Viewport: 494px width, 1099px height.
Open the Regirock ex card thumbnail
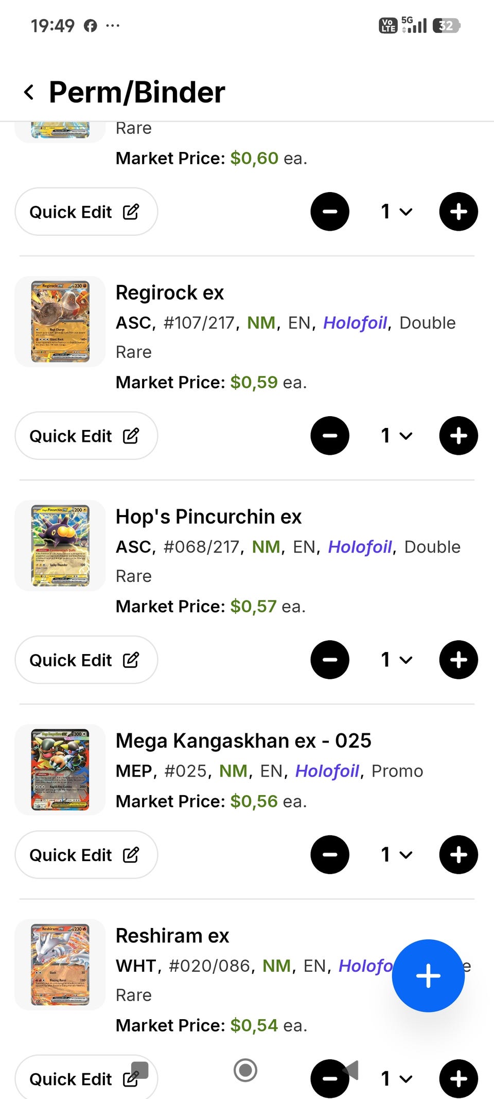click(x=60, y=321)
